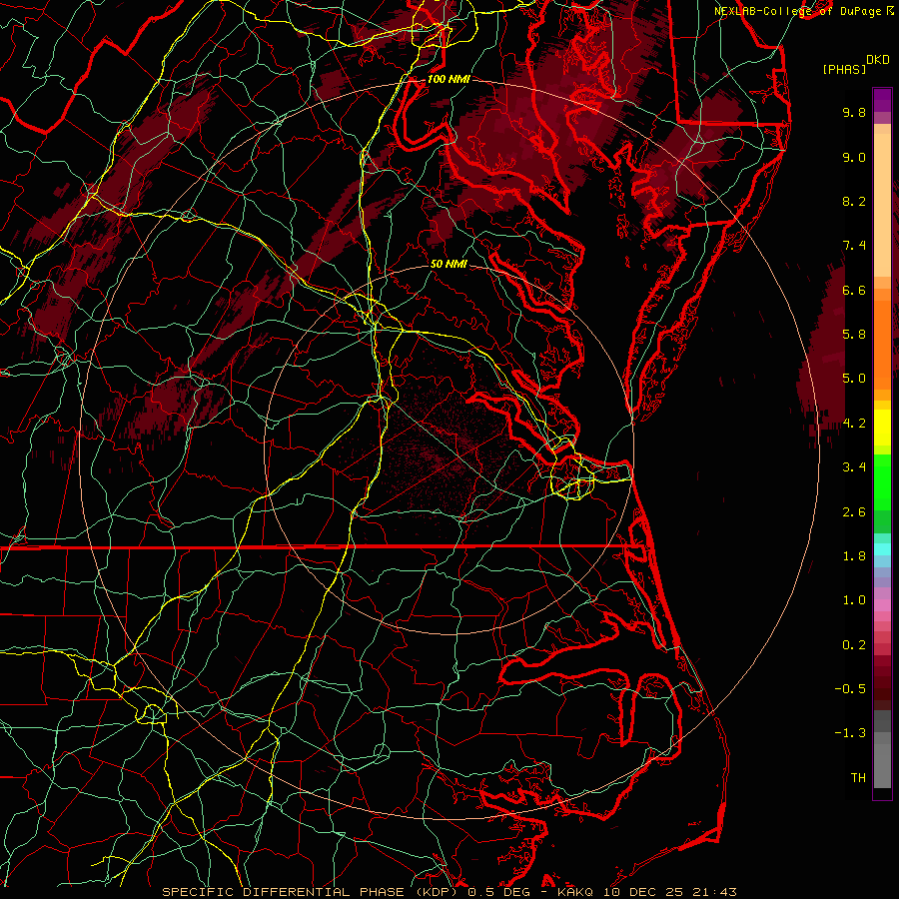Click the 1.0 value on the legend
Image resolution: width=899 pixels, height=899 pixels.
pyautogui.click(x=854, y=600)
